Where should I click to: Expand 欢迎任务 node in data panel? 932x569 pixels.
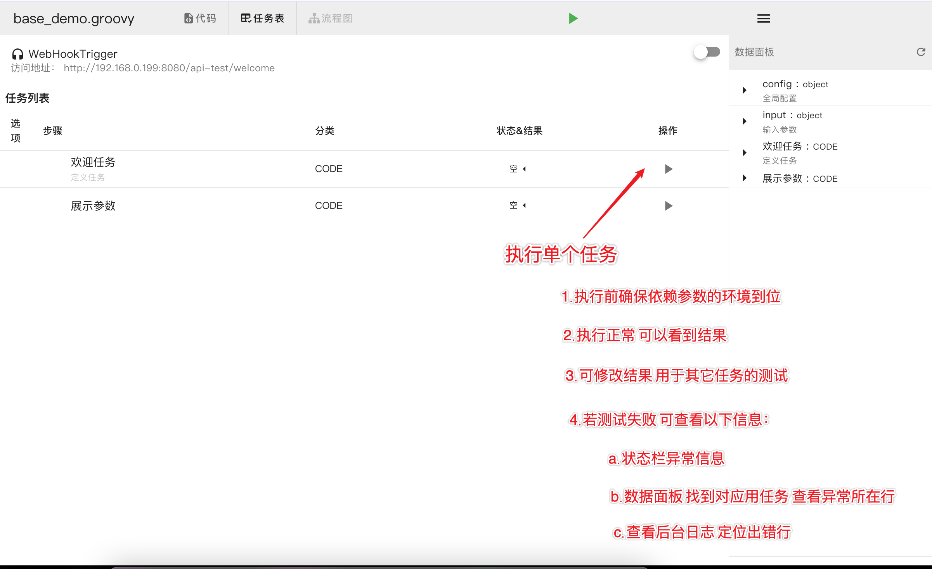[744, 153]
